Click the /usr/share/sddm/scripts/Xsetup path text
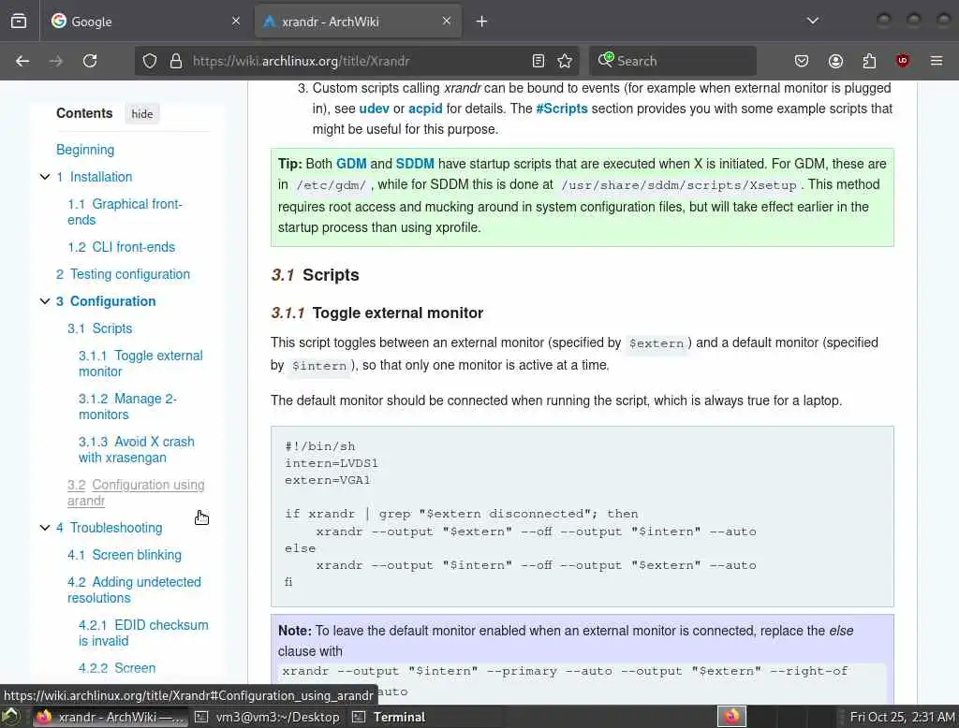The width and height of the screenshot is (959, 728). [679, 185]
